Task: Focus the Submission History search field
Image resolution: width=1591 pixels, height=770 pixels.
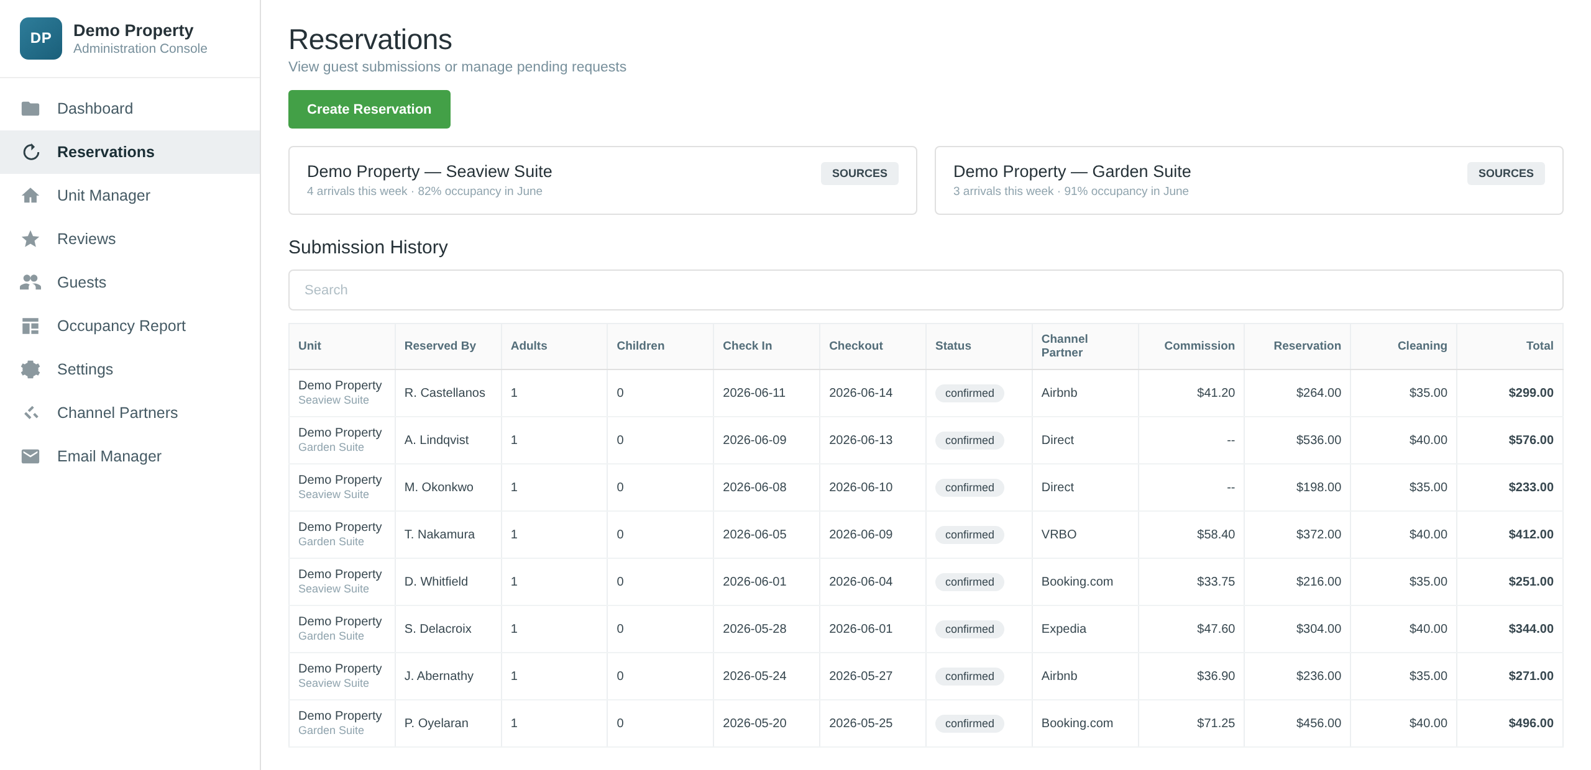Action: (925, 290)
